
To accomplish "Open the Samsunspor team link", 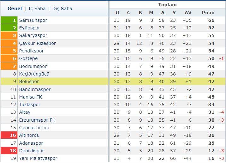I will (x=33, y=20).
